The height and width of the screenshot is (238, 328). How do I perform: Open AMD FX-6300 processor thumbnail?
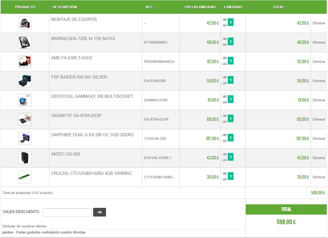25,61
